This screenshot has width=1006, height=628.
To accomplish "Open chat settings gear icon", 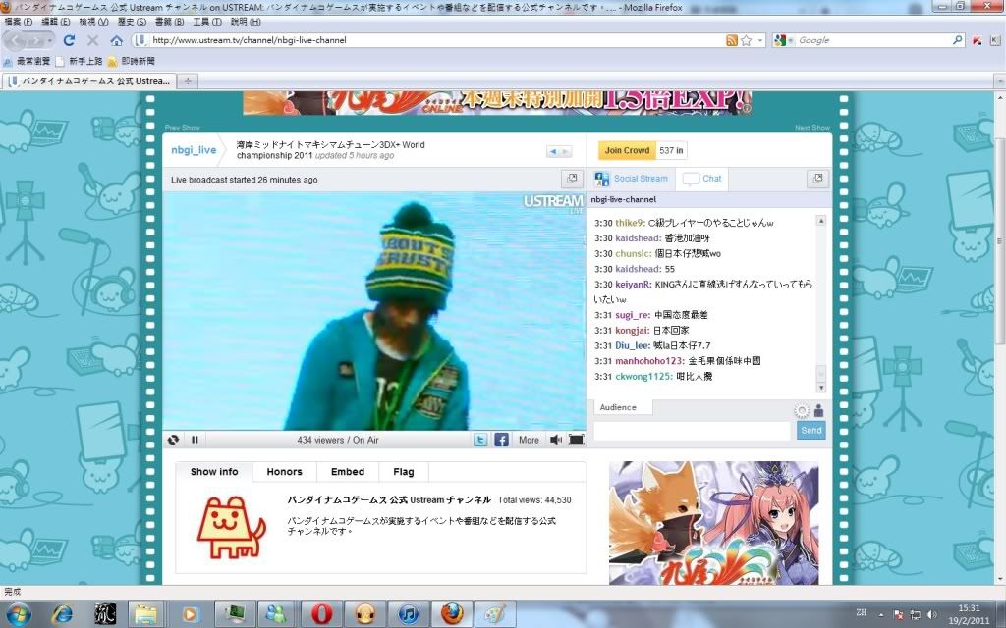I will 802,411.
